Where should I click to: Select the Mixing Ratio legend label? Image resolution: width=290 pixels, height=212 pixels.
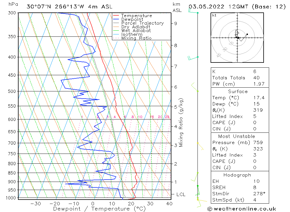click(136, 38)
